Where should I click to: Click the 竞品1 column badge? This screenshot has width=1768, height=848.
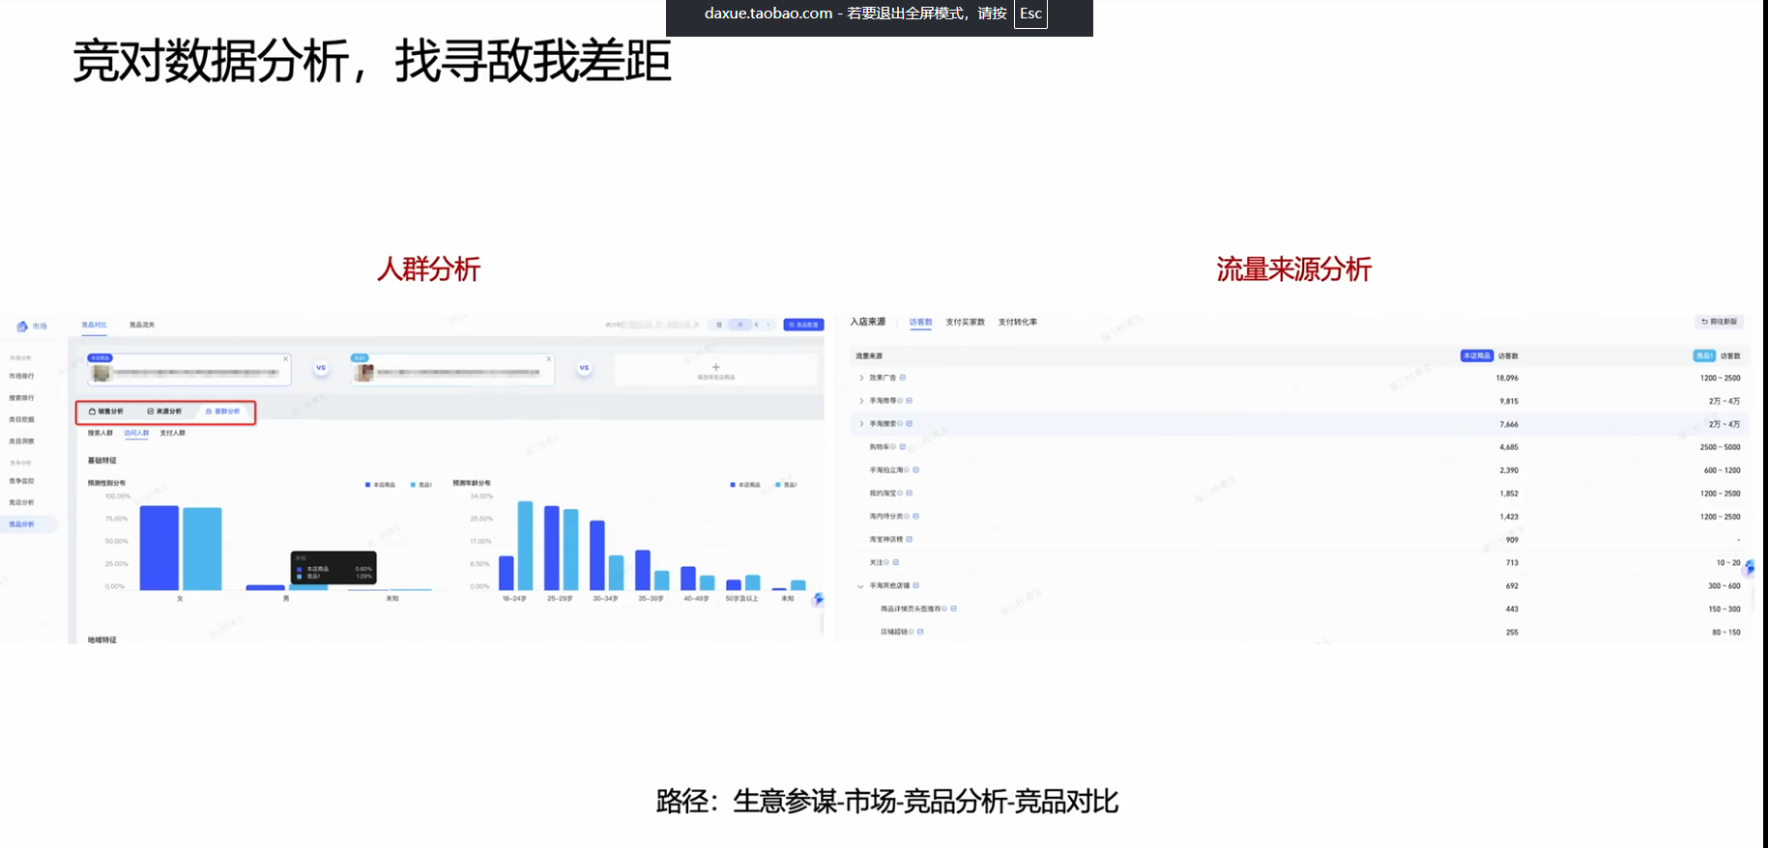pos(1704,356)
